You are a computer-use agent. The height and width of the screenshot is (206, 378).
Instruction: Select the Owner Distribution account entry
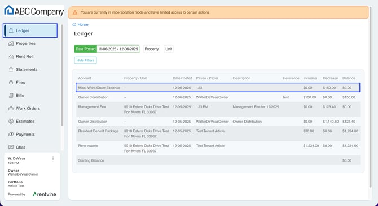point(93,122)
